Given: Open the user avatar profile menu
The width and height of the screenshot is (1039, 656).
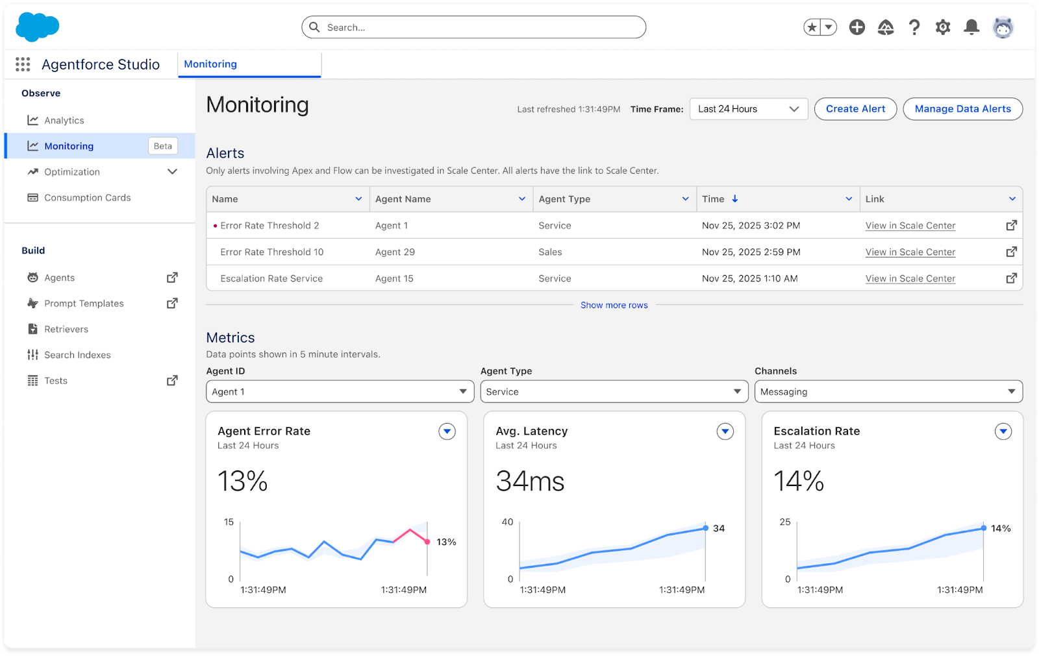Looking at the screenshot, I should pos(1003,27).
